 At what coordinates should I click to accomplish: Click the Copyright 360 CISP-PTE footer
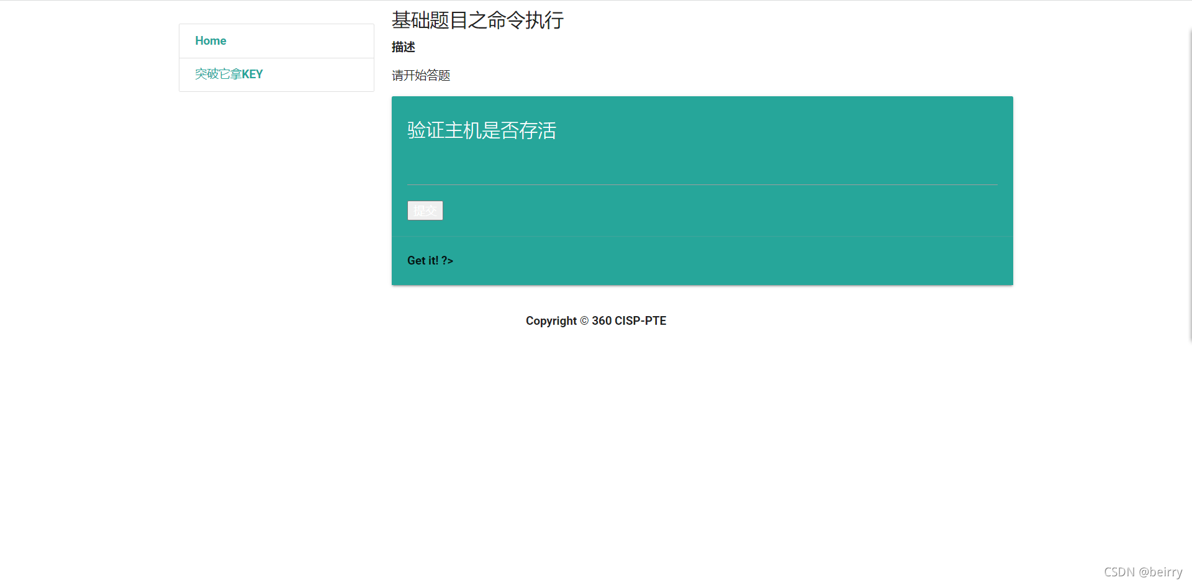click(595, 320)
